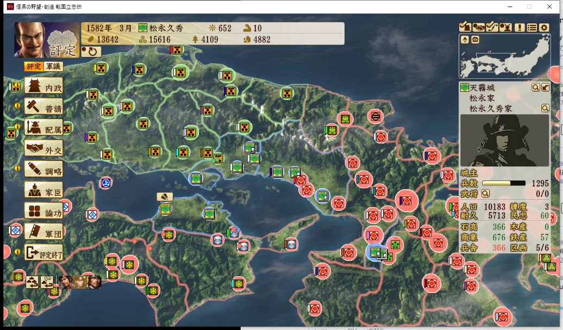Open the gear settings icon
Screen dimensions: 563x330
[x=544, y=27]
